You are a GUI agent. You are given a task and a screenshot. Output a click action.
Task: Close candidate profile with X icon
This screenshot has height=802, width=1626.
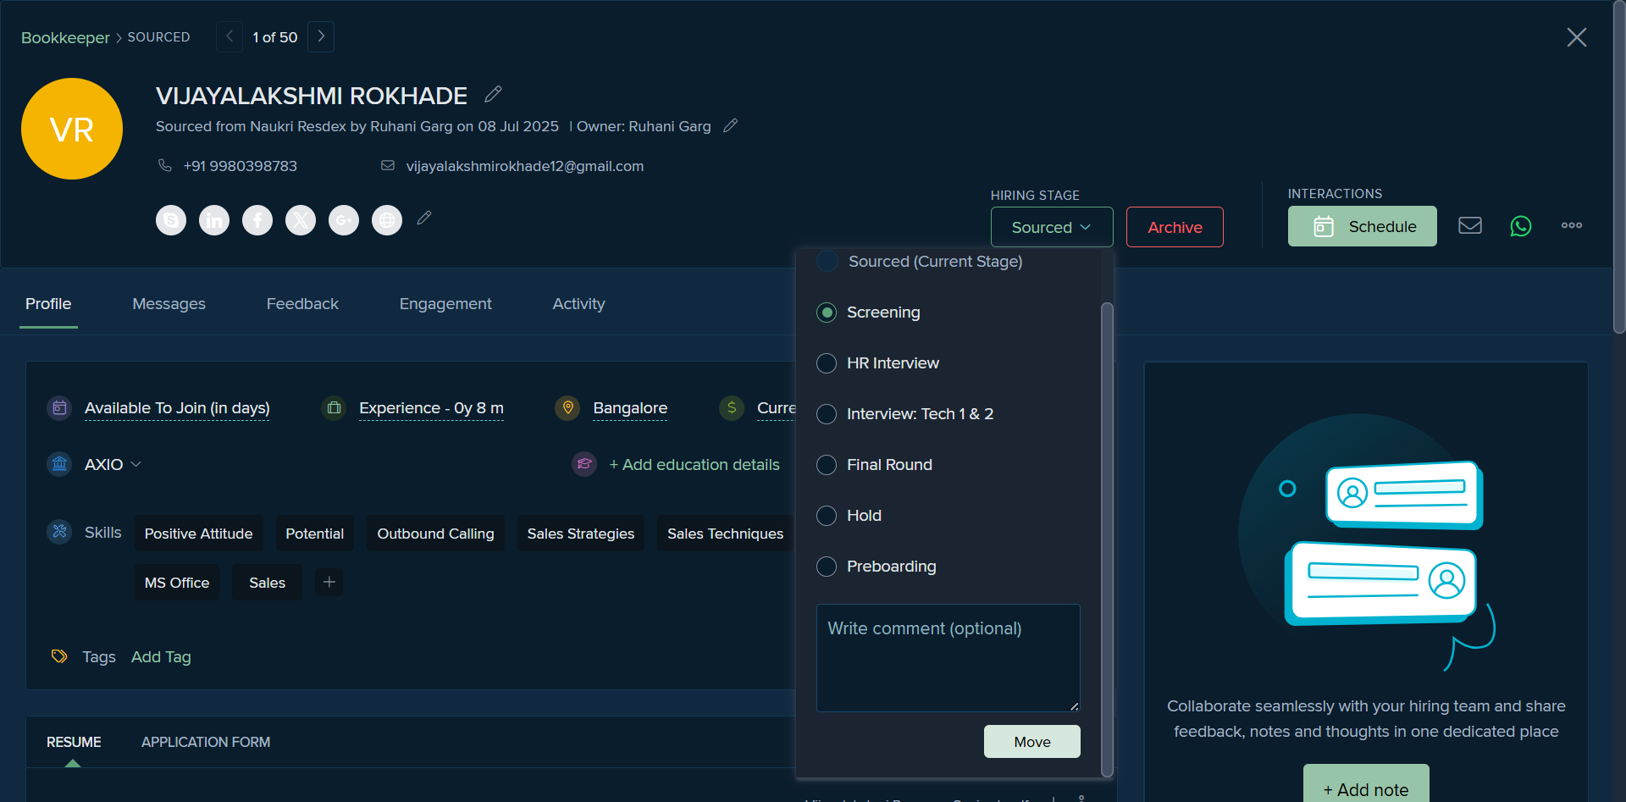tap(1577, 37)
